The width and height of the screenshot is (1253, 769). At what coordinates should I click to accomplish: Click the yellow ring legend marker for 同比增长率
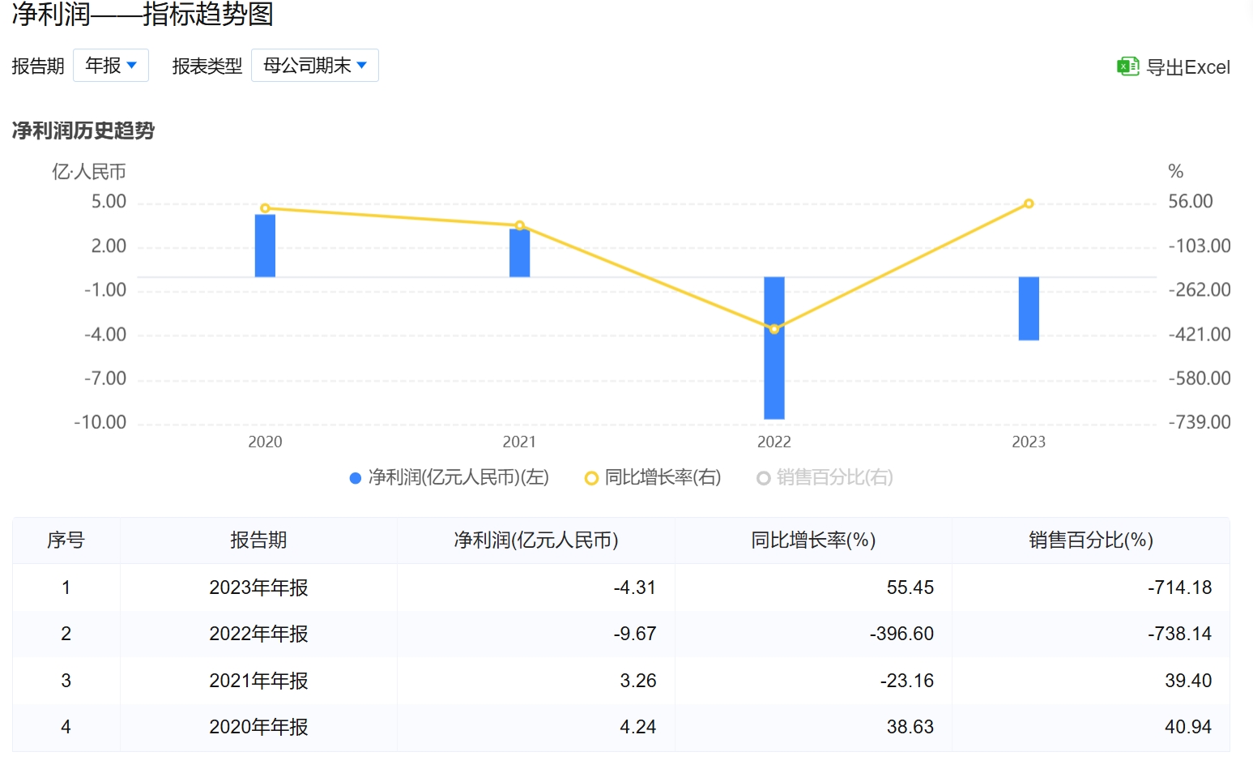(x=591, y=479)
